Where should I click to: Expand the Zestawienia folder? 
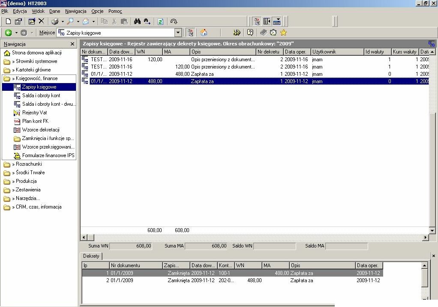pyautogui.click(x=22, y=190)
